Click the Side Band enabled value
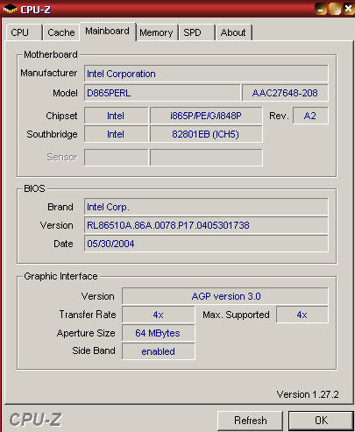 coord(158,351)
